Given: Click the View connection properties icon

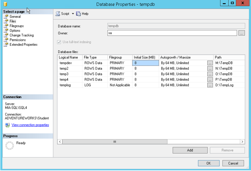Looking at the screenshot, I should click(x=7, y=125).
